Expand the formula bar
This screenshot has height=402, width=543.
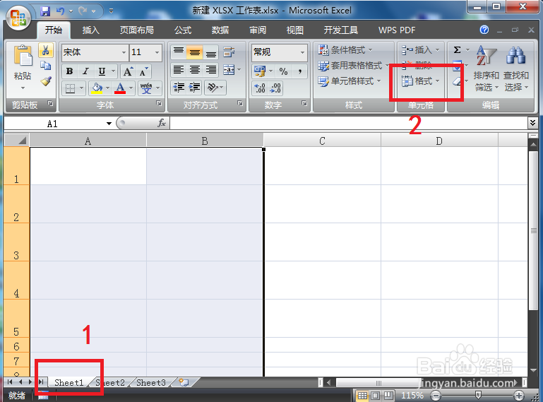click(x=532, y=122)
